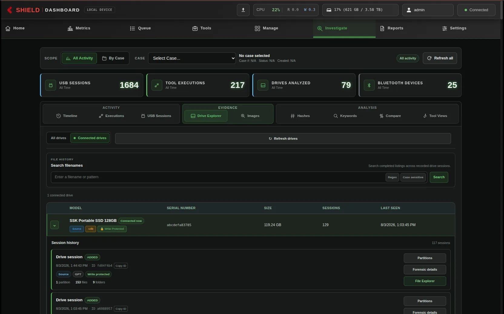Click the Refresh drives button

[x=283, y=139]
